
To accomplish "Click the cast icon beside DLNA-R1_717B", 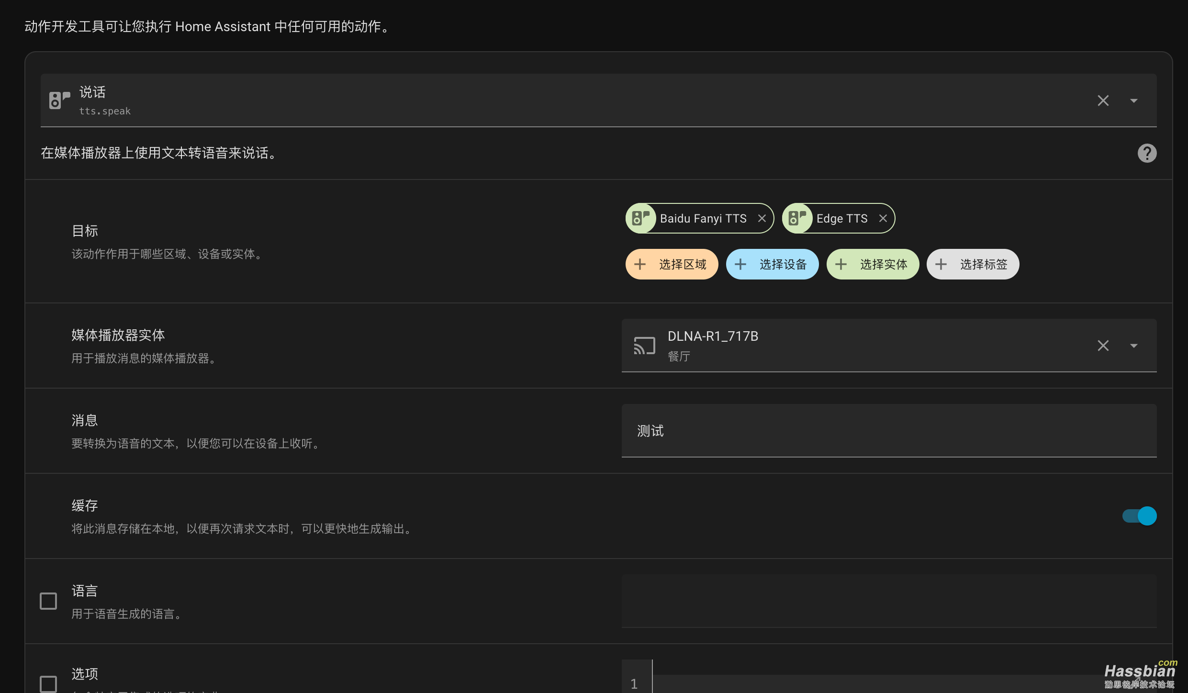I will click(x=644, y=346).
